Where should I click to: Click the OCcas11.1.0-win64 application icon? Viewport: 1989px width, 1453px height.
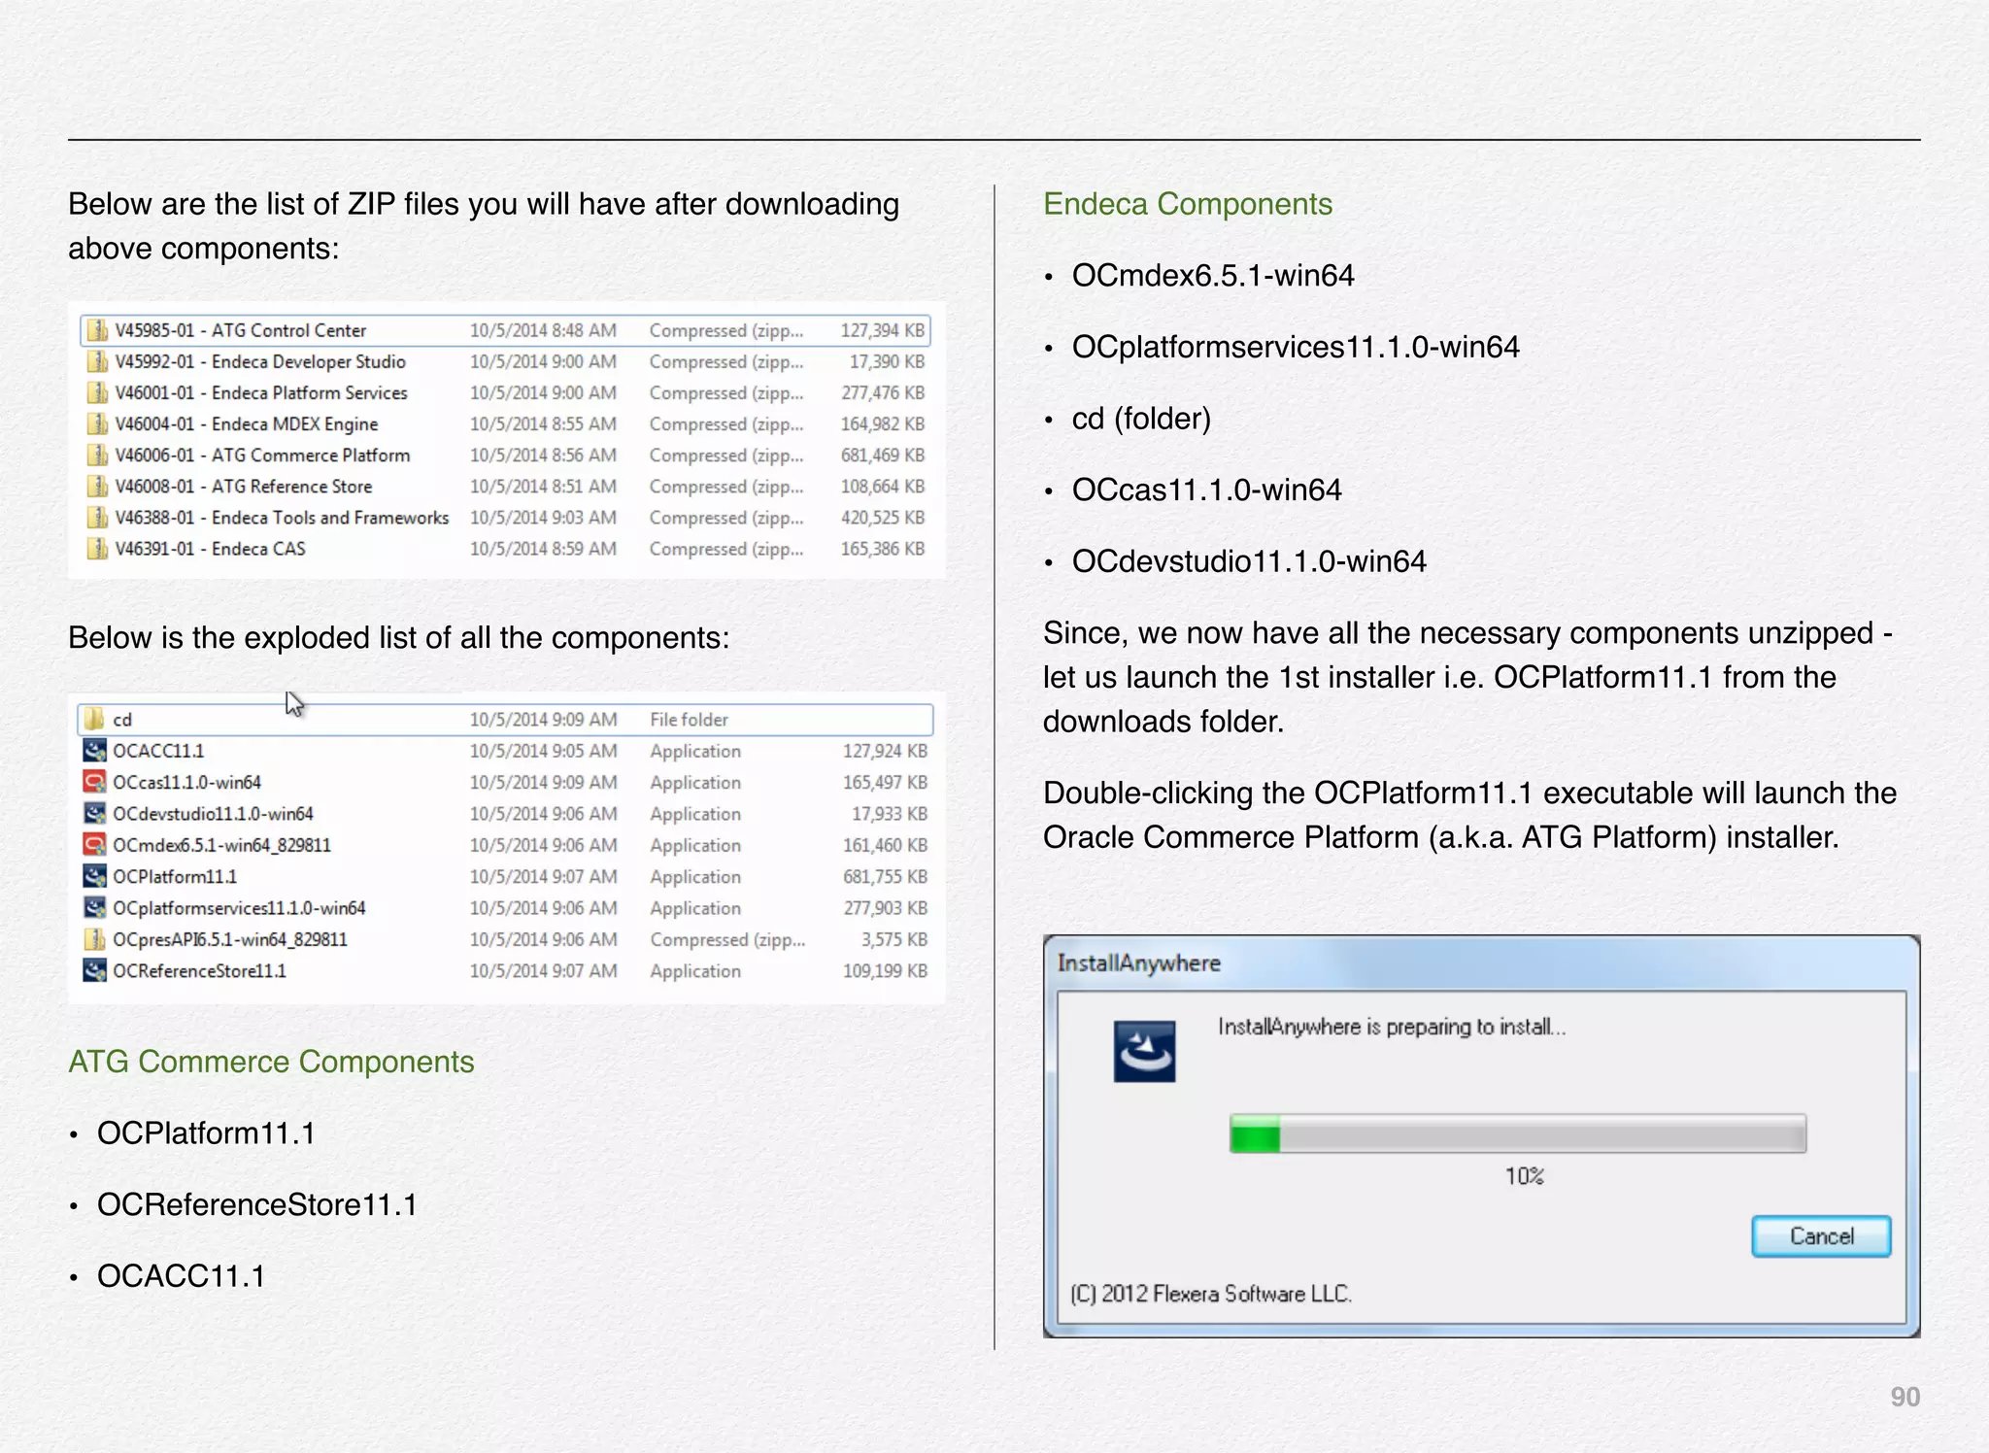94,782
